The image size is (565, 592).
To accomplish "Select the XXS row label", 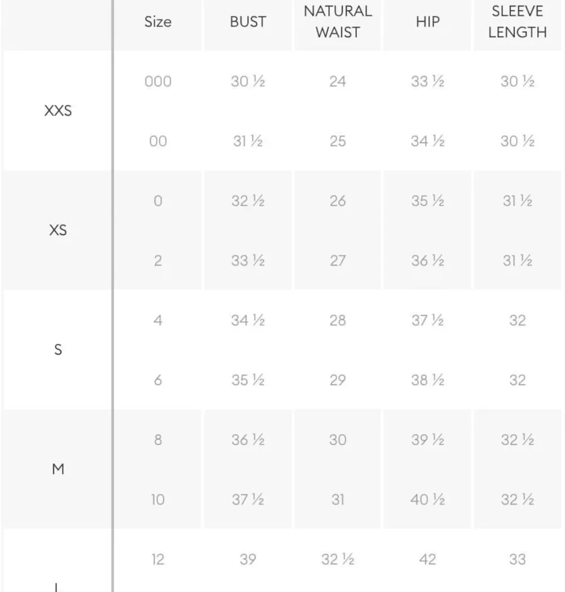I will tap(58, 111).
